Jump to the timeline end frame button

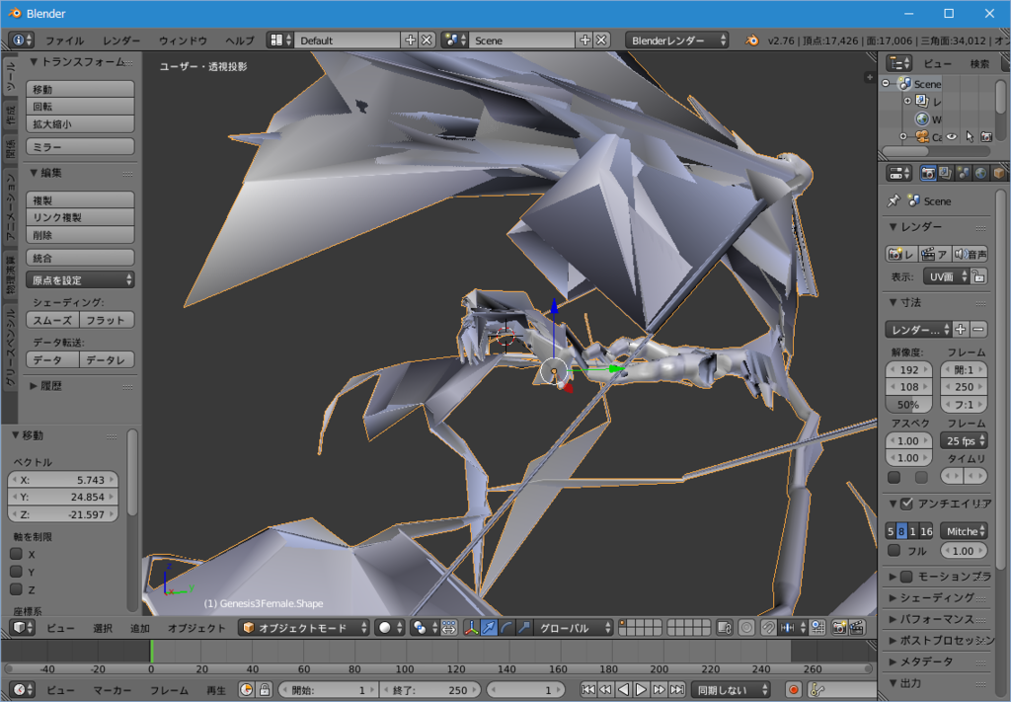[675, 689]
